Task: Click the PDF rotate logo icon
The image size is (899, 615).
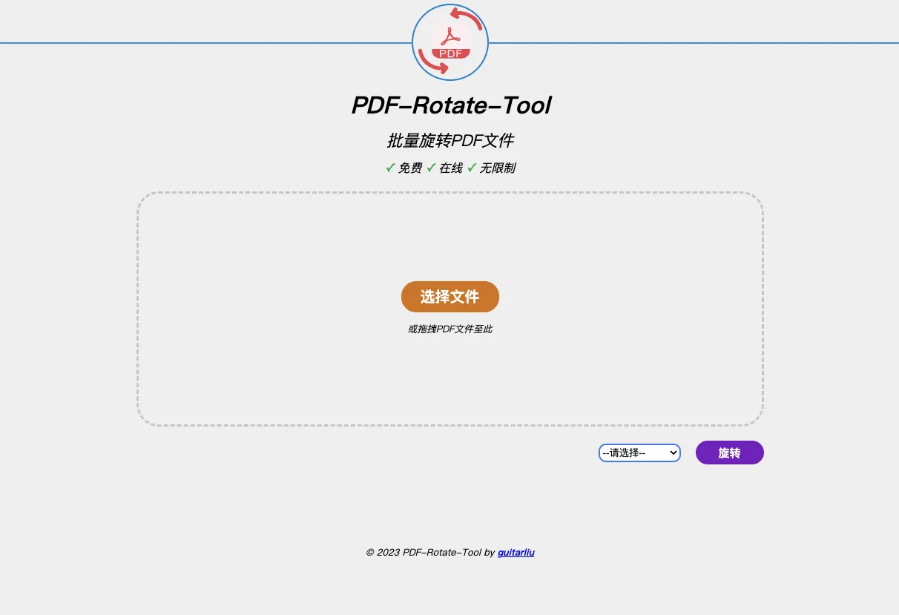Action: point(450,42)
